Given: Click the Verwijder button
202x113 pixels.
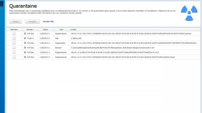Looking at the screenshot, I should click(32, 22).
